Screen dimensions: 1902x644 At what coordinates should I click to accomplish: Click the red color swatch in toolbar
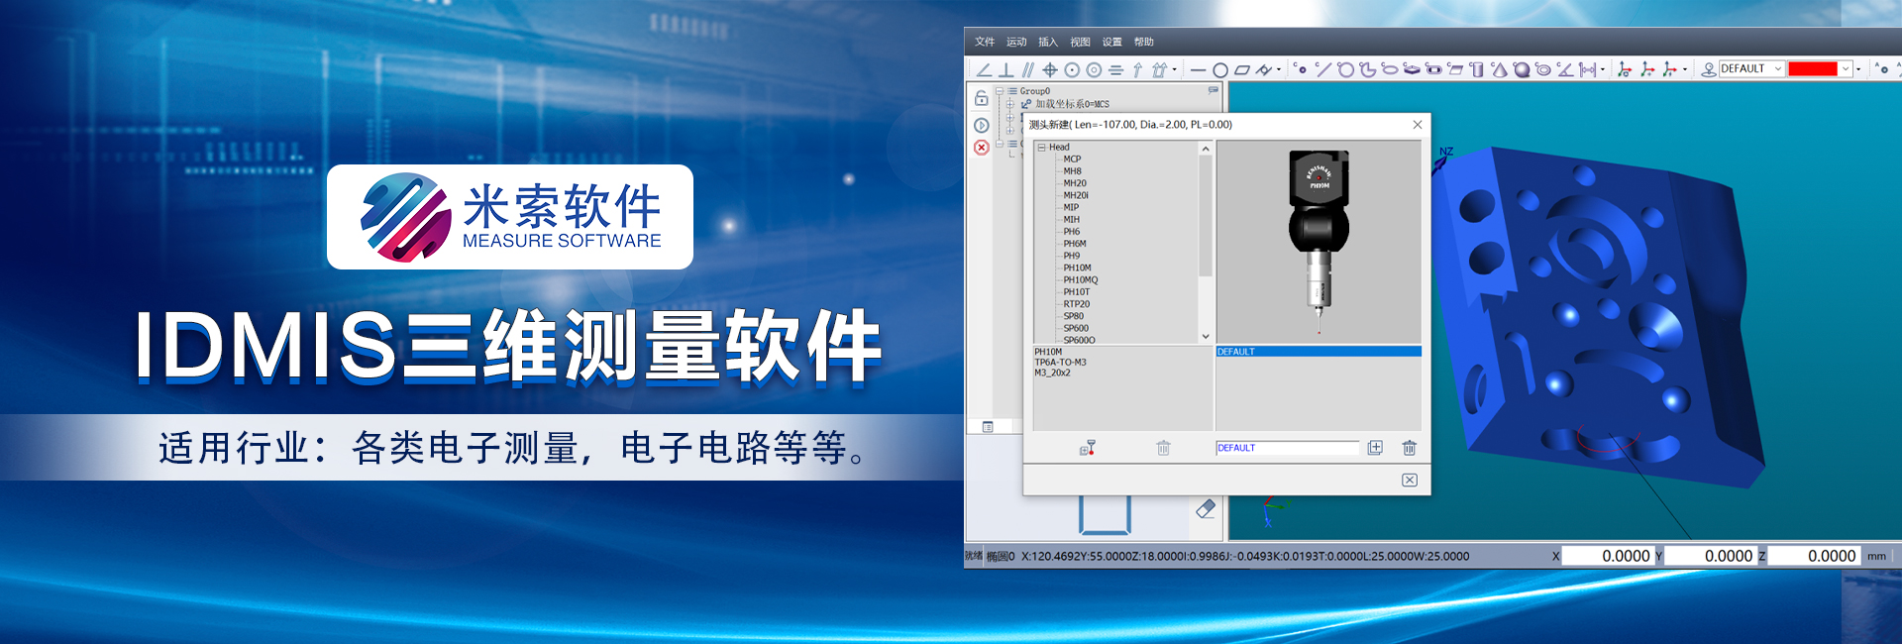(1813, 68)
